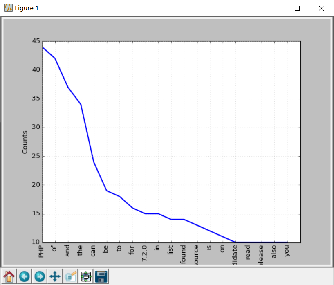Click the 'the' x-axis label
334x285 pixels.
coord(80,250)
